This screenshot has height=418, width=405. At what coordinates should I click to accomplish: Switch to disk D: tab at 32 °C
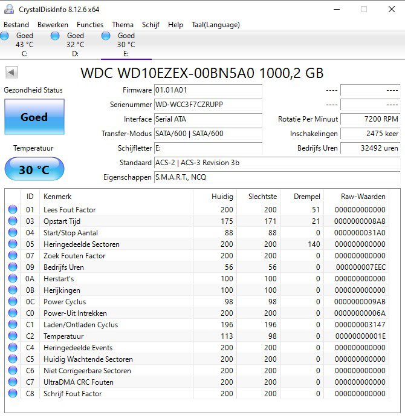(76, 45)
